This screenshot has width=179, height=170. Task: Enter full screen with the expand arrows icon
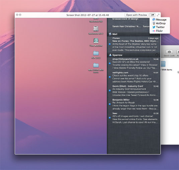click(x=158, y=15)
